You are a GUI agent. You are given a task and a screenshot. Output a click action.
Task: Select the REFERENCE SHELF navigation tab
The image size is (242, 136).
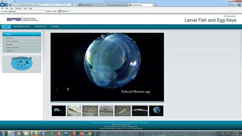pyautogui.click(x=22, y=27)
